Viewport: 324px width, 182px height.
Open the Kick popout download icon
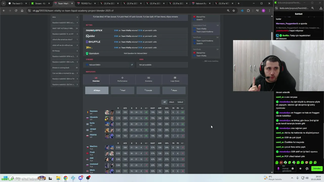(321, 8)
